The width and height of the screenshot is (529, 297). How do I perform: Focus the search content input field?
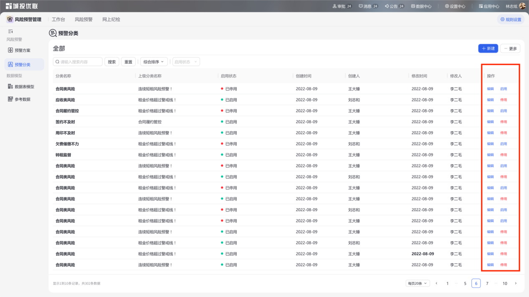pyautogui.click(x=78, y=62)
